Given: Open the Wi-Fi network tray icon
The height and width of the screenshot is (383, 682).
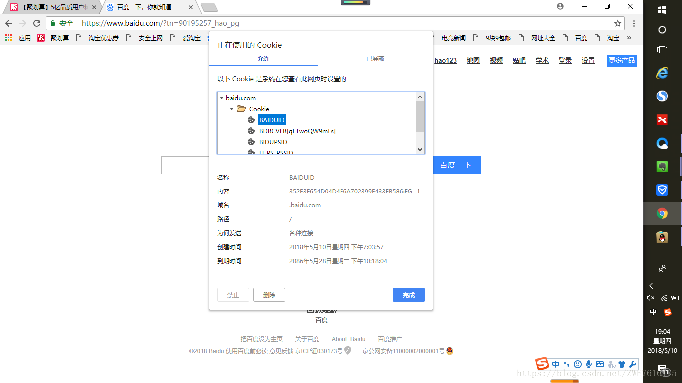Looking at the screenshot, I should point(664,298).
